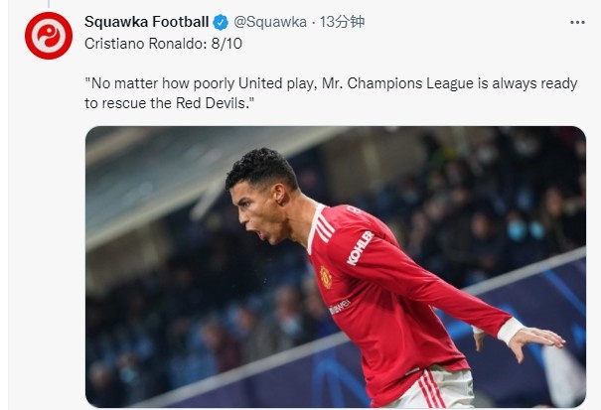Click the Squawka Football display name
Image resolution: width=601 pixels, height=410 pixels.
coord(146,22)
